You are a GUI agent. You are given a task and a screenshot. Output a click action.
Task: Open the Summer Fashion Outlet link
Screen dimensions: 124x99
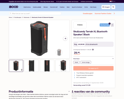[x=103, y=14]
